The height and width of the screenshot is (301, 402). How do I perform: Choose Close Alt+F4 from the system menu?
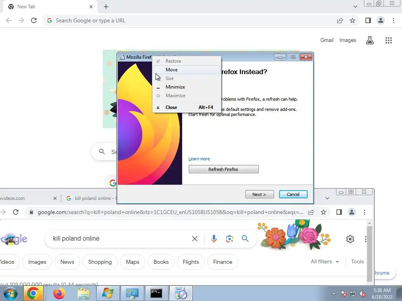(186, 107)
